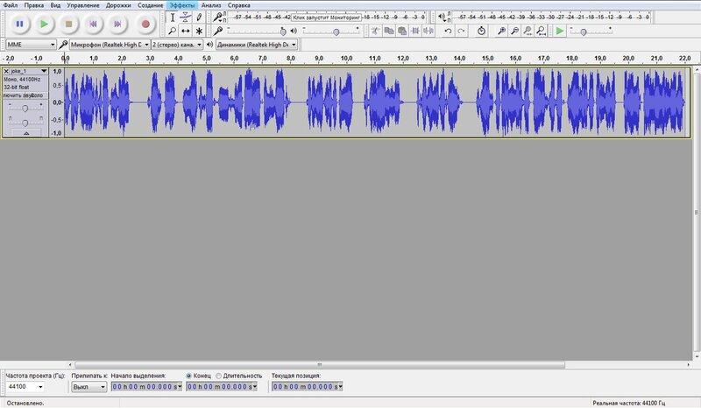Close the joke_1 track with X button
701x408 pixels.
[x=6, y=71]
